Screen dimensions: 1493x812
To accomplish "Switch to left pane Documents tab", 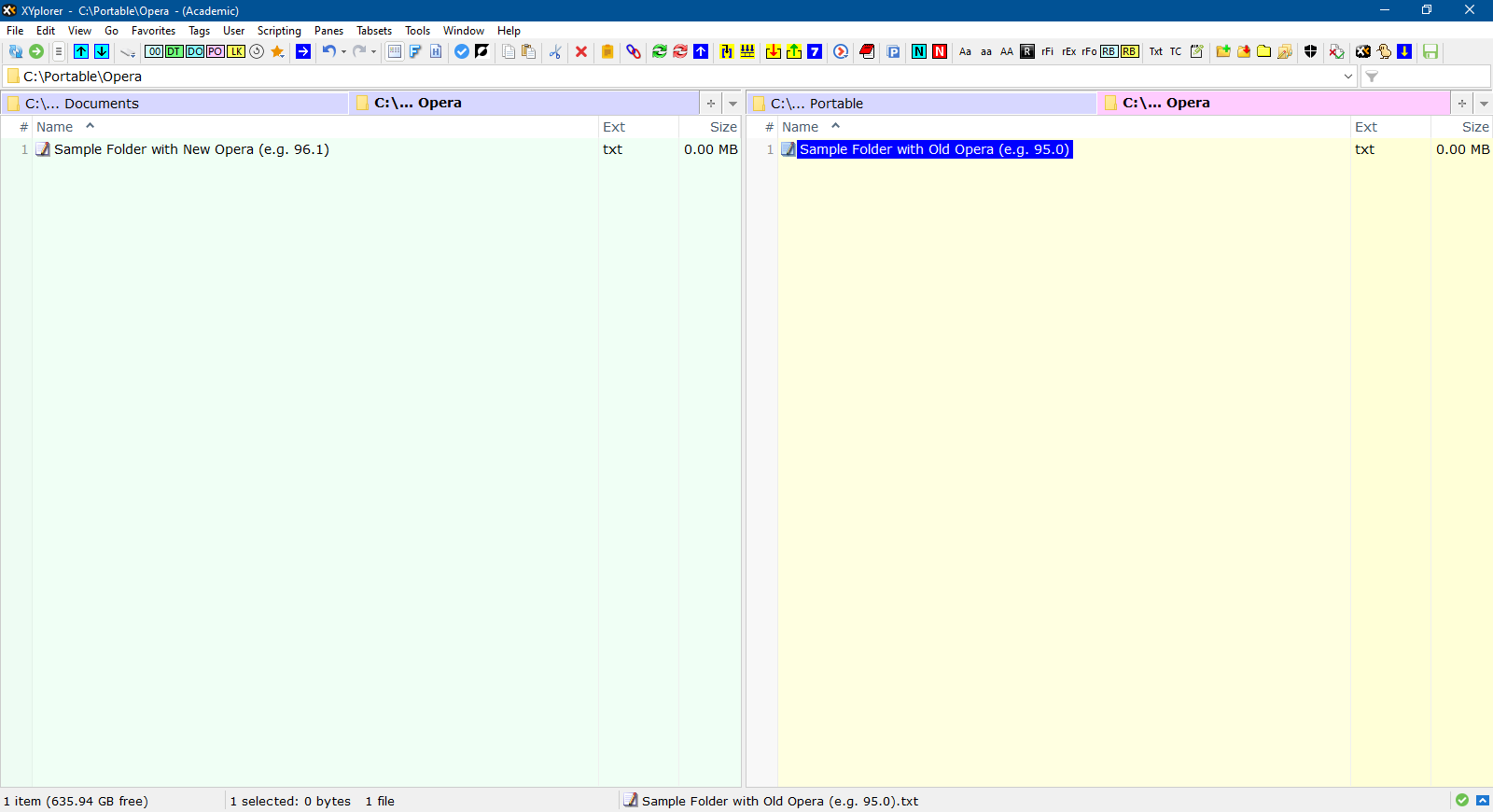I will click(175, 104).
